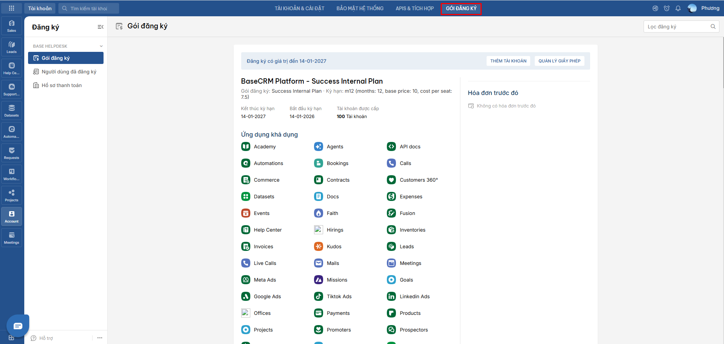This screenshot has width=724, height=344.
Task: Click the Payments app label
Action: click(338, 313)
